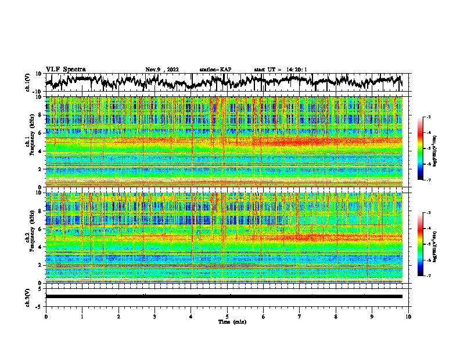Image resolution: width=460 pixels, height=355 pixels.
Task: Select the date text "Nov.9 , 2022"
Action: (162, 70)
